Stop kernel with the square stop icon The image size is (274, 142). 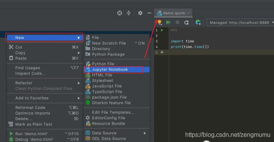[x=177, y=22]
